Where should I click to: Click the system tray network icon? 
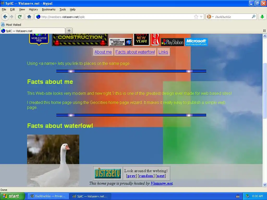pyautogui.click(x=247, y=196)
